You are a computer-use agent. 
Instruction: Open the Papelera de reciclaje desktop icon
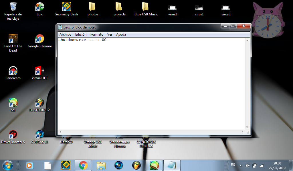(13, 11)
